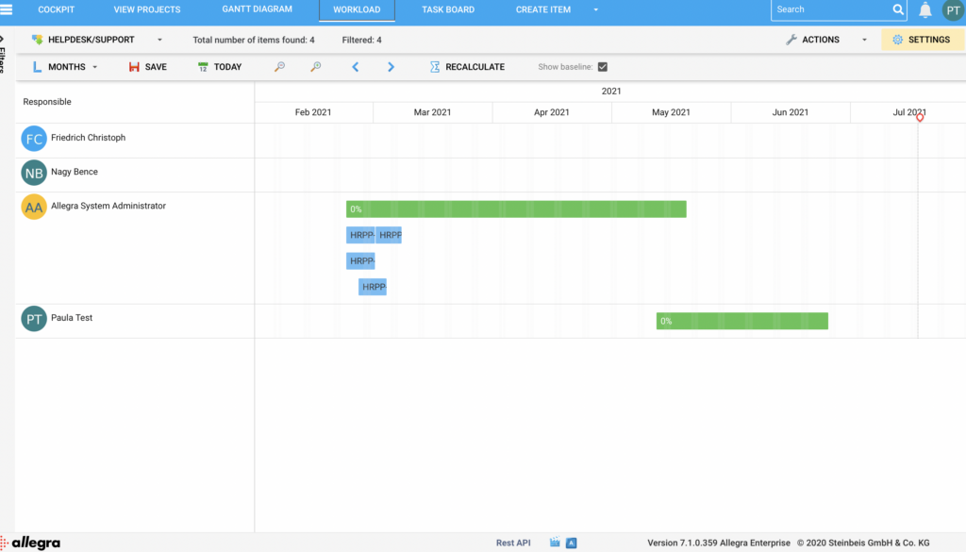
Task: Open the Task Board tab
Action: (x=447, y=9)
